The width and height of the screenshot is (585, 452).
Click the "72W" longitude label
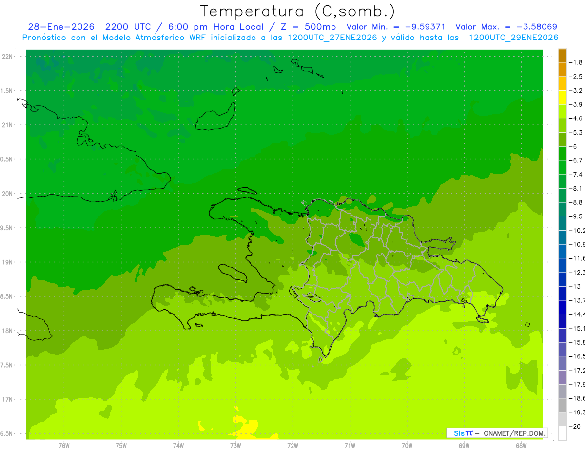[292, 446]
